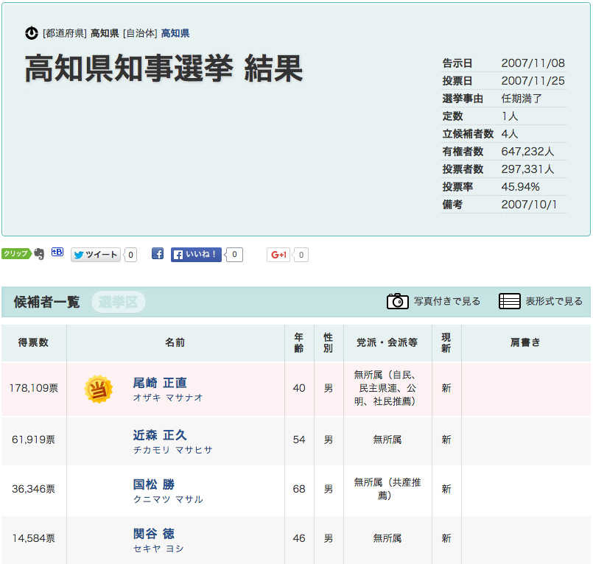
Task: Click the camera icon for photo view
Action: [398, 301]
